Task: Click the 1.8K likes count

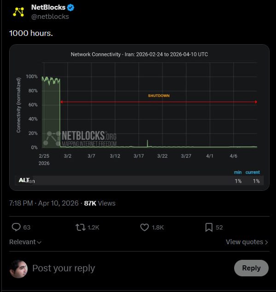Action: tap(158, 227)
